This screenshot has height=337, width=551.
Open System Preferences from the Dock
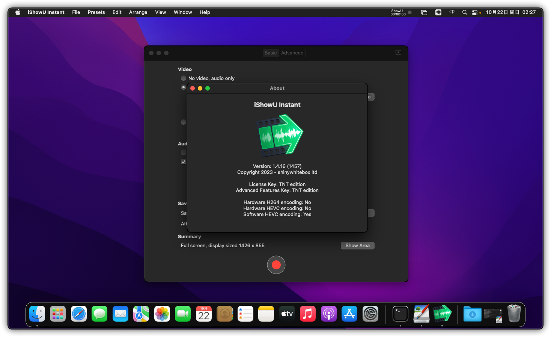click(370, 314)
